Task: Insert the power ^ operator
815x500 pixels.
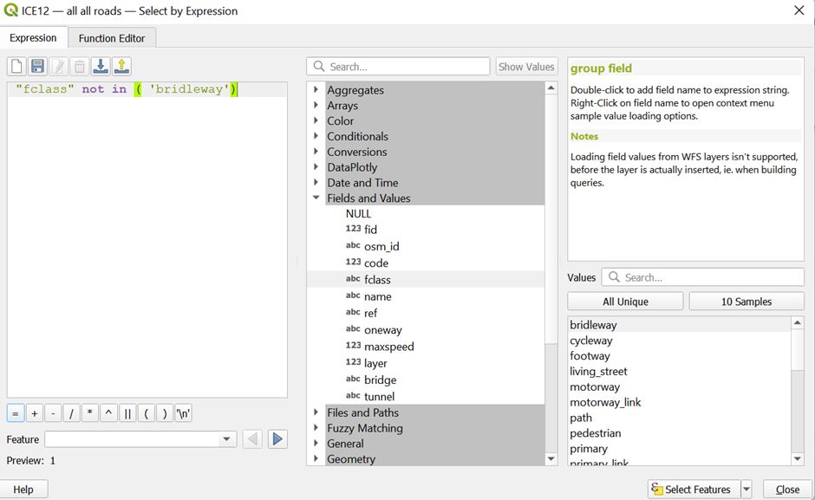Action: click(108, 413)
